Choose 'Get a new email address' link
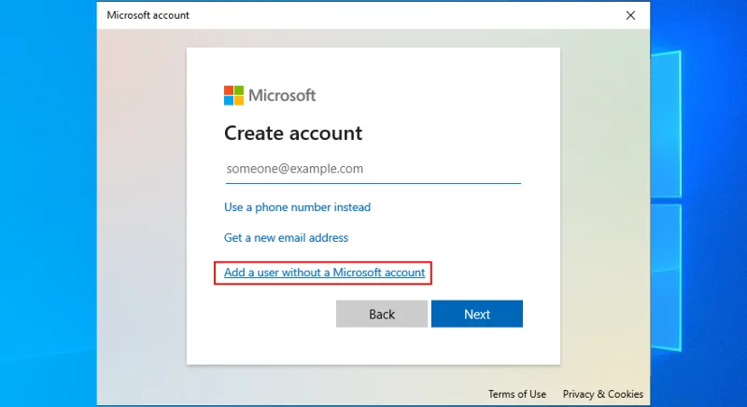This screenshot has width=747, height=407. click(x=287, y=237)
